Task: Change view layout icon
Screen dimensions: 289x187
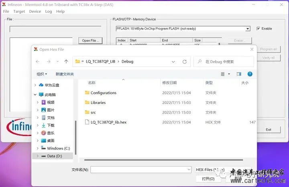Action: (x=223, y=74)
